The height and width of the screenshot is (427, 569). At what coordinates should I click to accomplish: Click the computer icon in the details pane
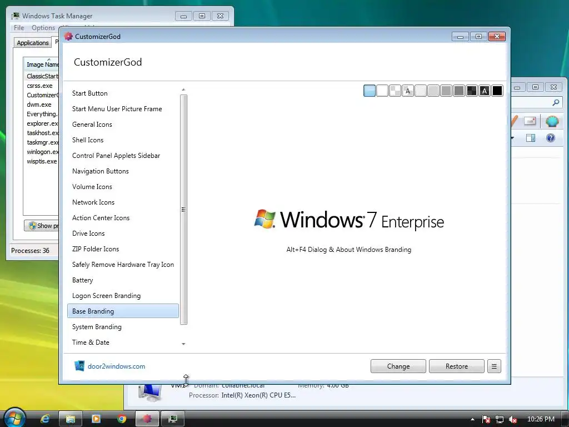pos(150,393)
